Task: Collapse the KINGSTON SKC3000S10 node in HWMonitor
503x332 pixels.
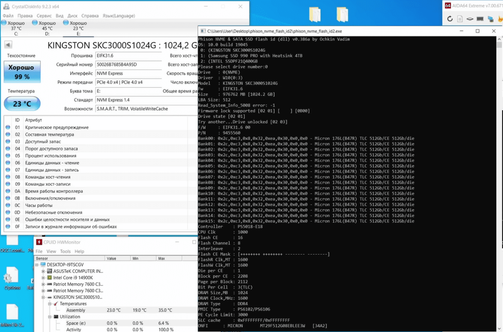Action: click(44, 297)
